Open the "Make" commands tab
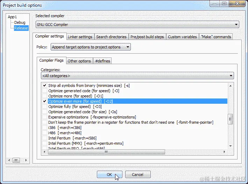This screenshot has height=184, width=248. point(216,37)
